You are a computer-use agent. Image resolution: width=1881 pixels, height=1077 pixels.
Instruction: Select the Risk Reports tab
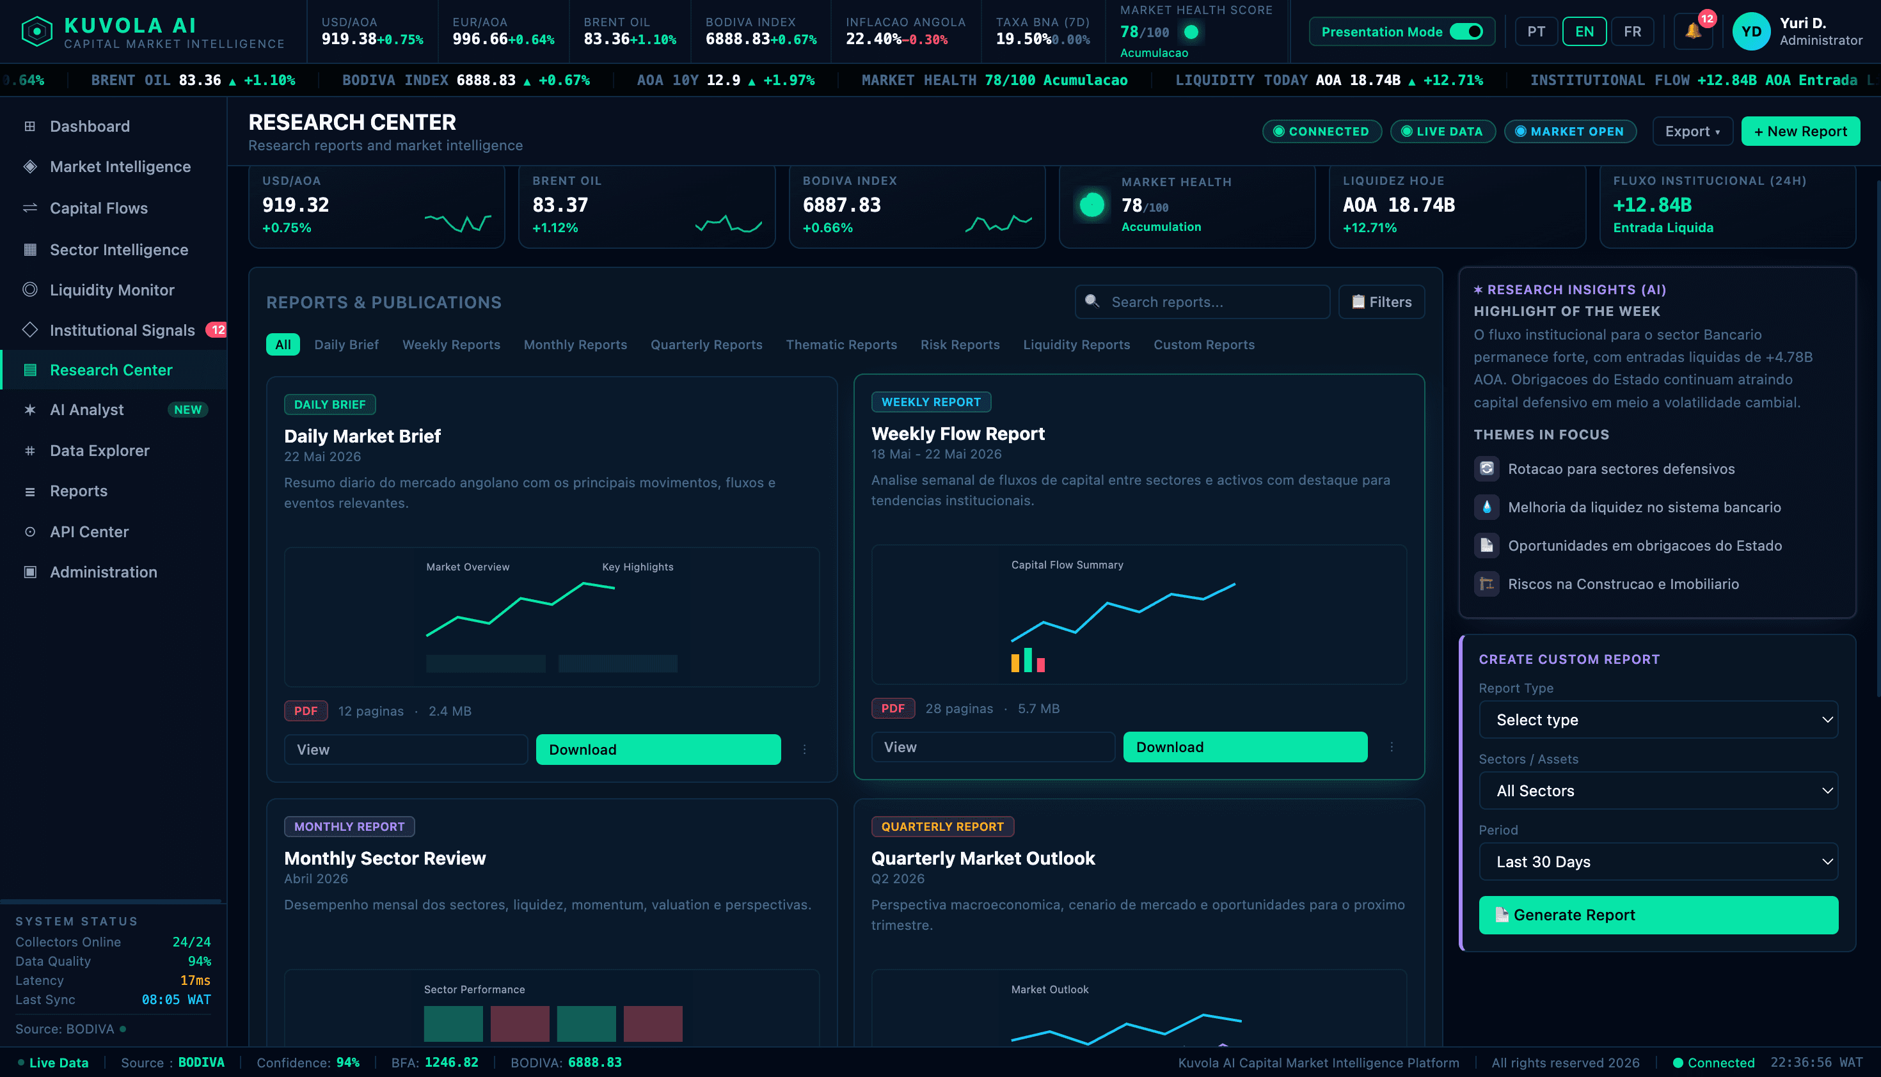pyautogui.click(x=960, y=345)
